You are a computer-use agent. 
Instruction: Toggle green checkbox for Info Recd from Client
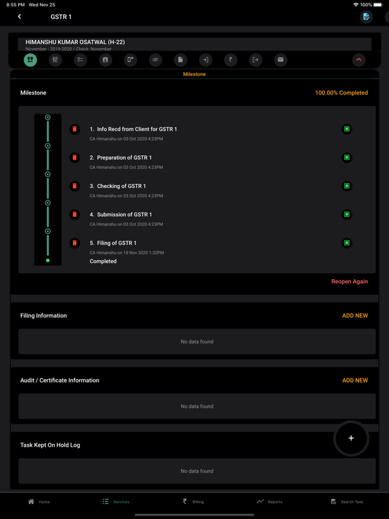[x=347, y=129]
